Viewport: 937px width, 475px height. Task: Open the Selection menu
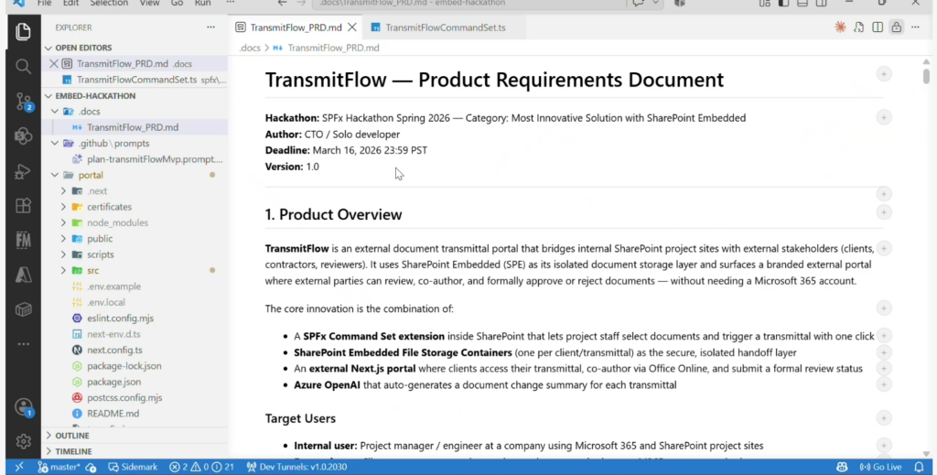click(x=109, y=3)
